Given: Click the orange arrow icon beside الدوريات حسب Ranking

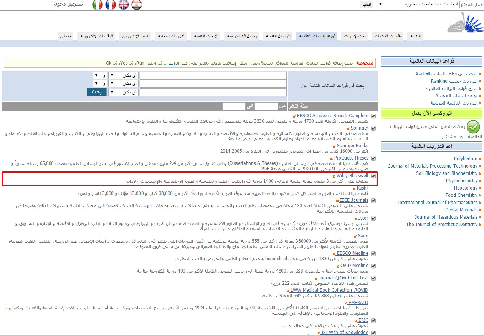Looking at the screenshot, I should (480, 82).
